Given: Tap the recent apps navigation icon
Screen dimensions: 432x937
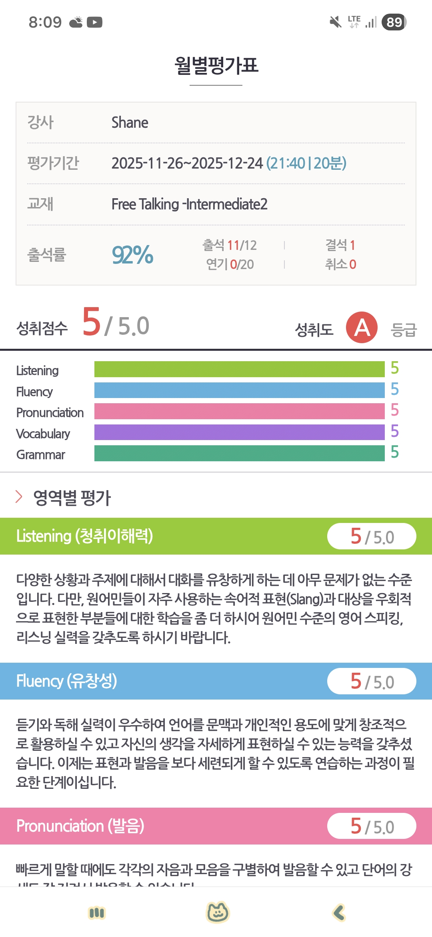Looking at the screenshot, I should click(x=96, y=913).
